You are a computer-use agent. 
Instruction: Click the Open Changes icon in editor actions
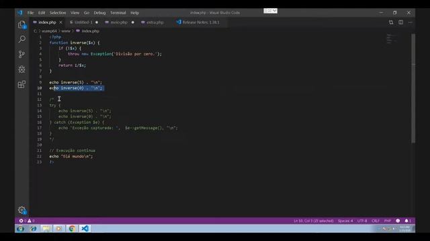pos(391,22)
